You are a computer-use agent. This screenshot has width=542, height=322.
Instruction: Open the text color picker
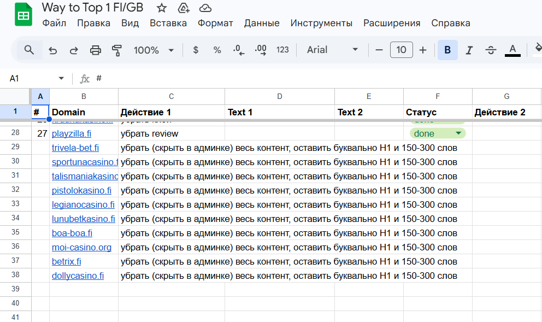[x=512, y=50]
